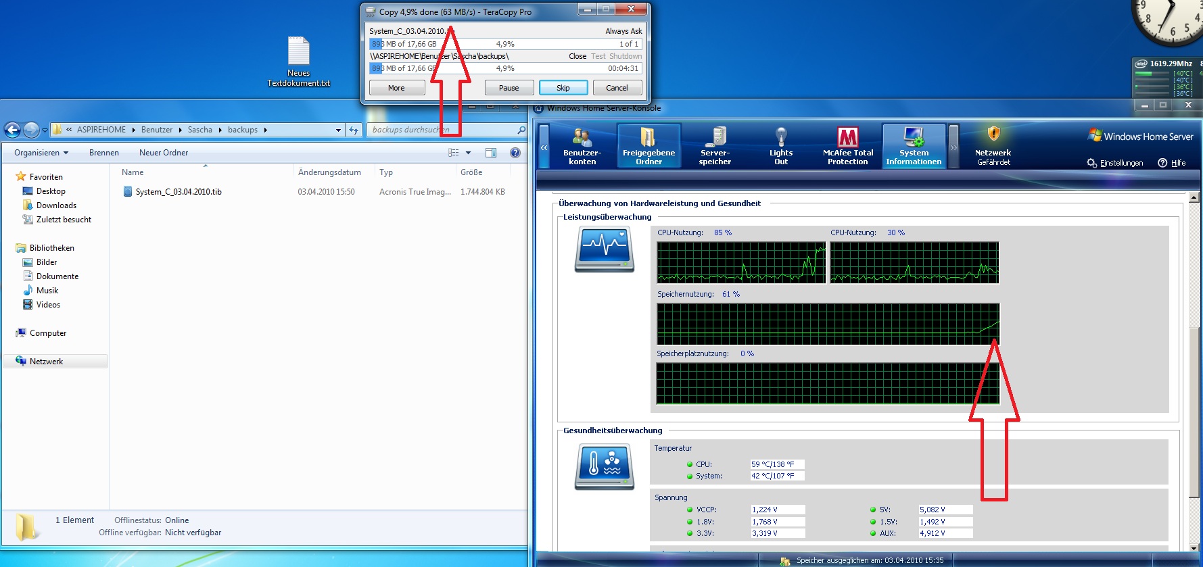Open the Einstellungen settings gear

coord(1092,163)
